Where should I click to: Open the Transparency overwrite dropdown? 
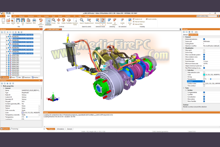pos(39,115)
